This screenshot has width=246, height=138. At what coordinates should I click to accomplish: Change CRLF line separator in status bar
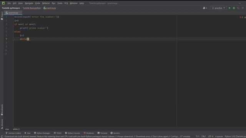tap(203, 136)
